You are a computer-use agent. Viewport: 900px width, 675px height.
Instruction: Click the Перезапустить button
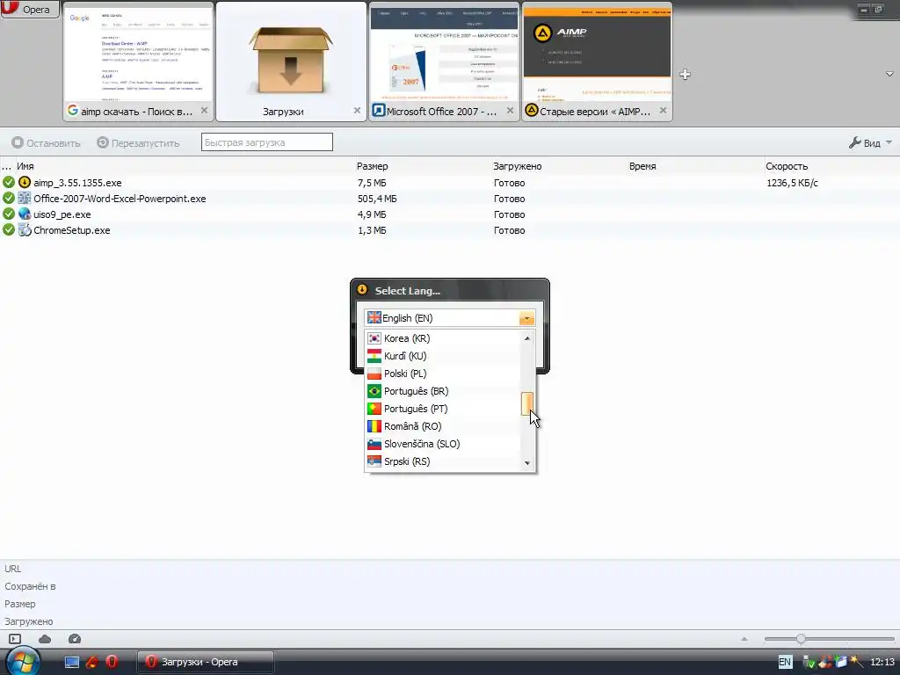tap(138, 143)
